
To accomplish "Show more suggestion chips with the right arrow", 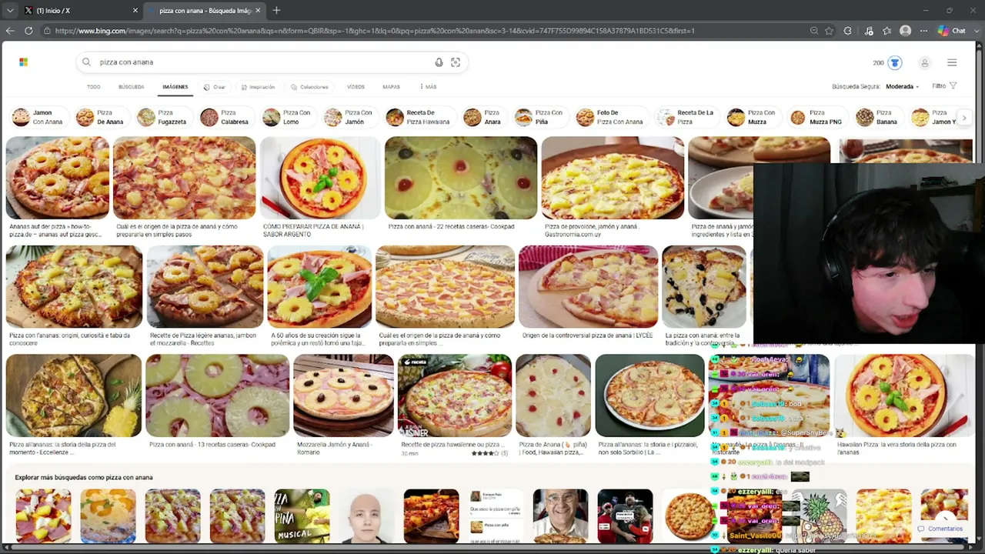I will pyautogui.click(x=964, y=118).
